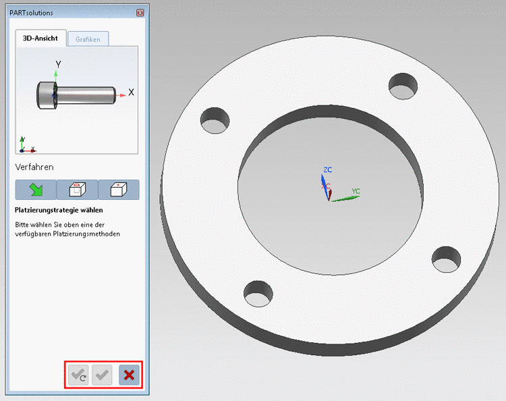The image size is (506, 401).
Task: Click the YC axis label
Action: point(356,191)
